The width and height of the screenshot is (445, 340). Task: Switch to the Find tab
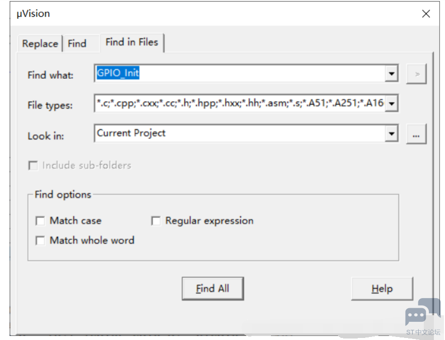81,44
